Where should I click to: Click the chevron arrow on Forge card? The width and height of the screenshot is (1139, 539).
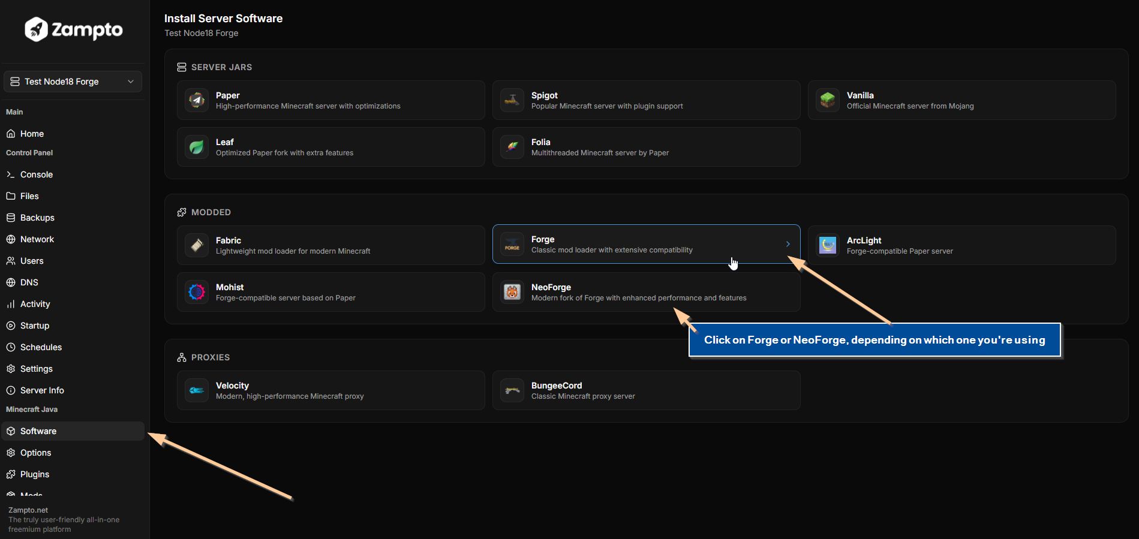[788, 244]
